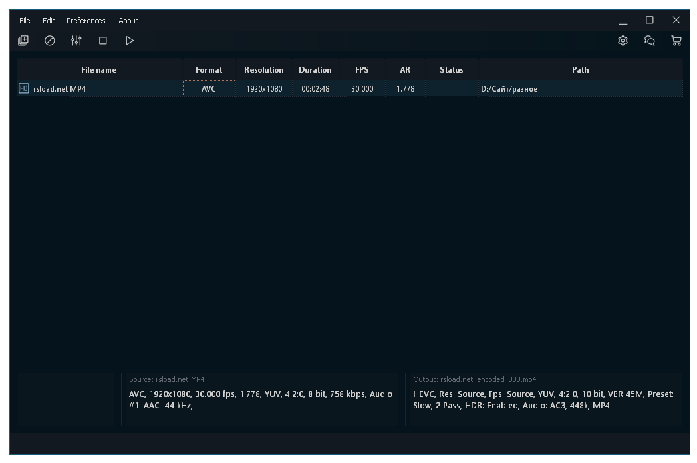Sort by FPS column header

tap(362, 69)
